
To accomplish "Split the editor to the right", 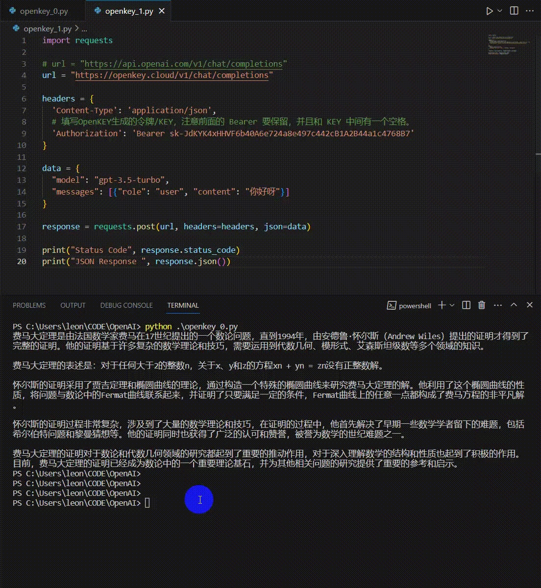I will tap(514, 11).
